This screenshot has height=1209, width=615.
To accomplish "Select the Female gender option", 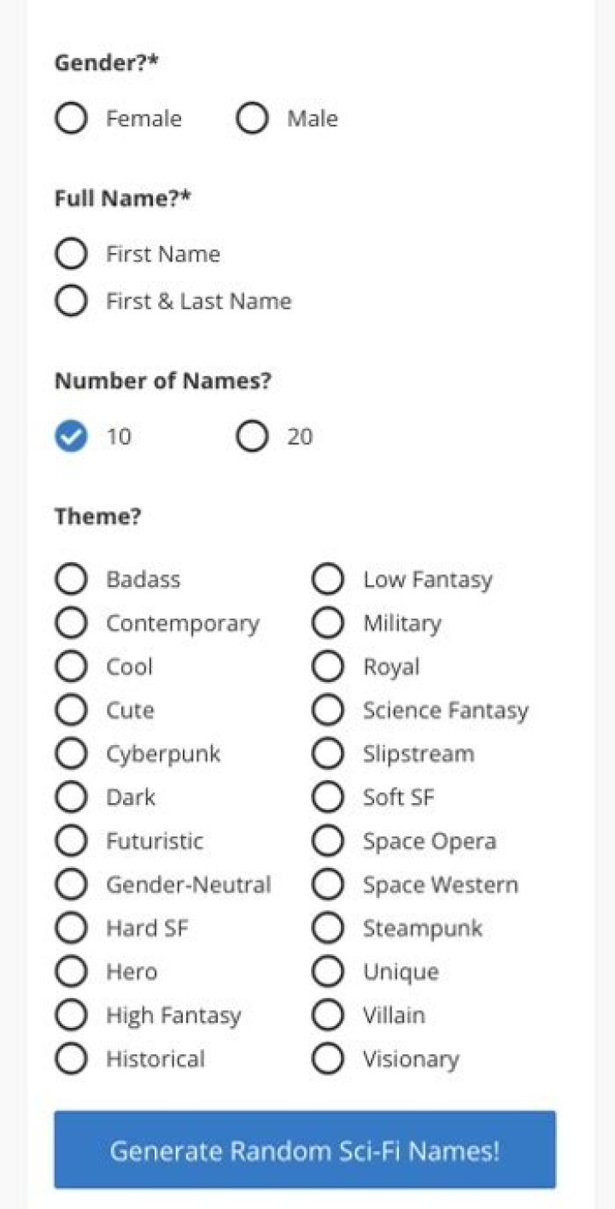I will point(71,119).
